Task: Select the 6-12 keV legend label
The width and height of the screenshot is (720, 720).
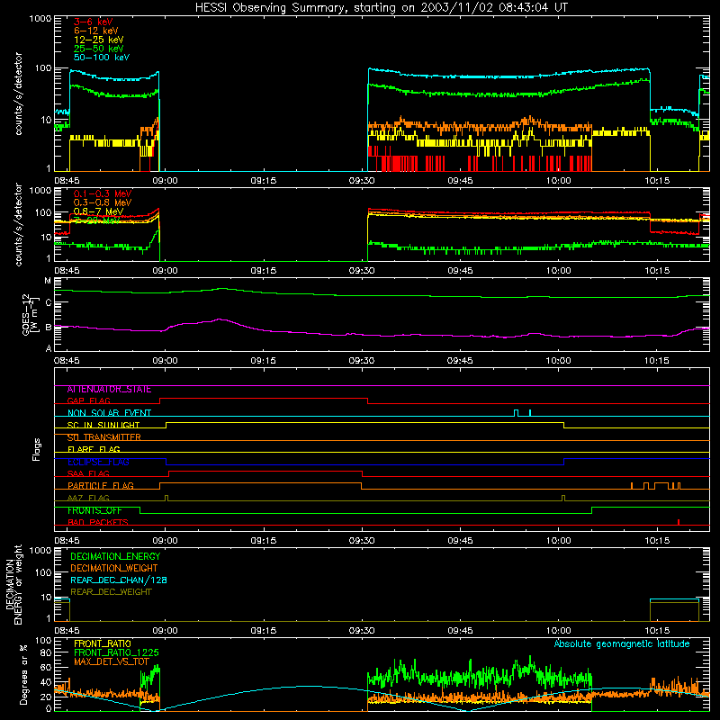Action: tap(96, 31)
